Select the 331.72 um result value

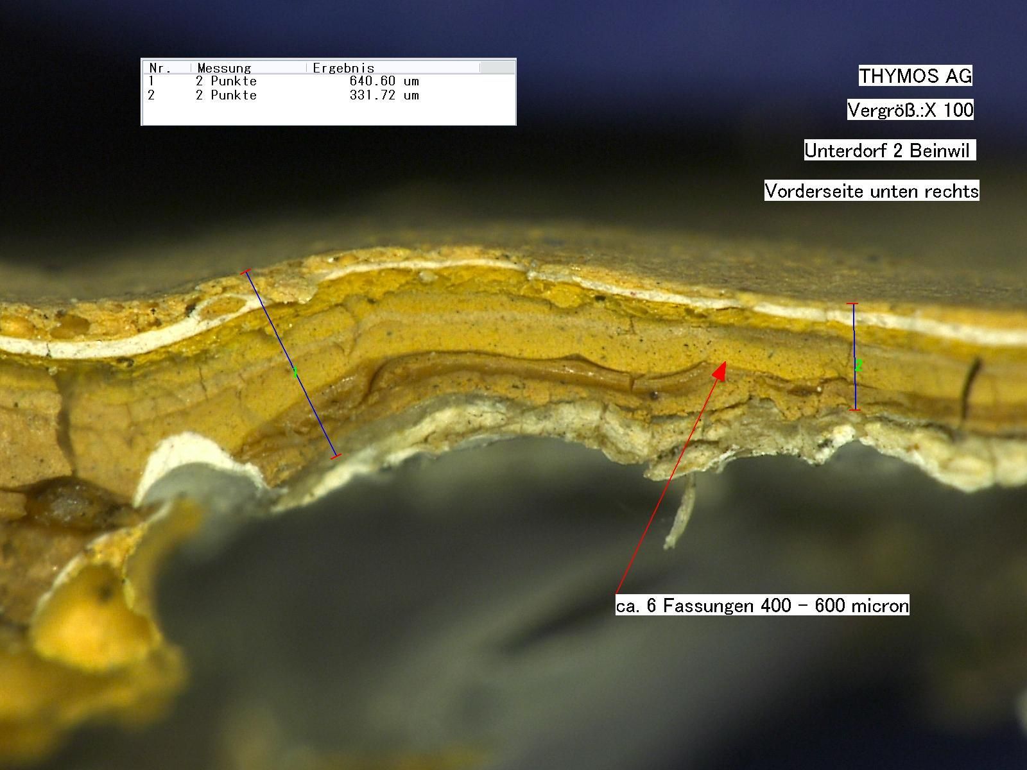pyautogui.click(x=384, y=96)
